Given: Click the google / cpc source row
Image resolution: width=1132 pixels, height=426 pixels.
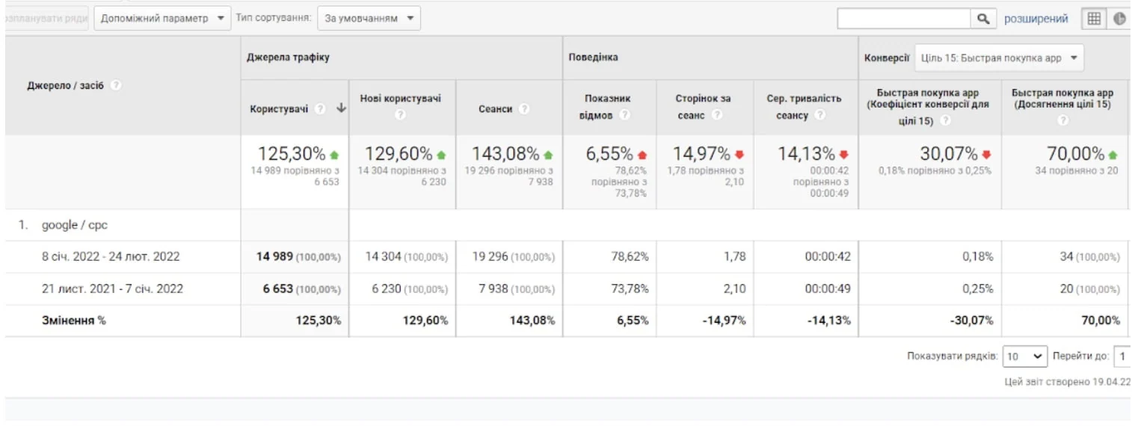Looking at the screenshot, I should point(75,225).
